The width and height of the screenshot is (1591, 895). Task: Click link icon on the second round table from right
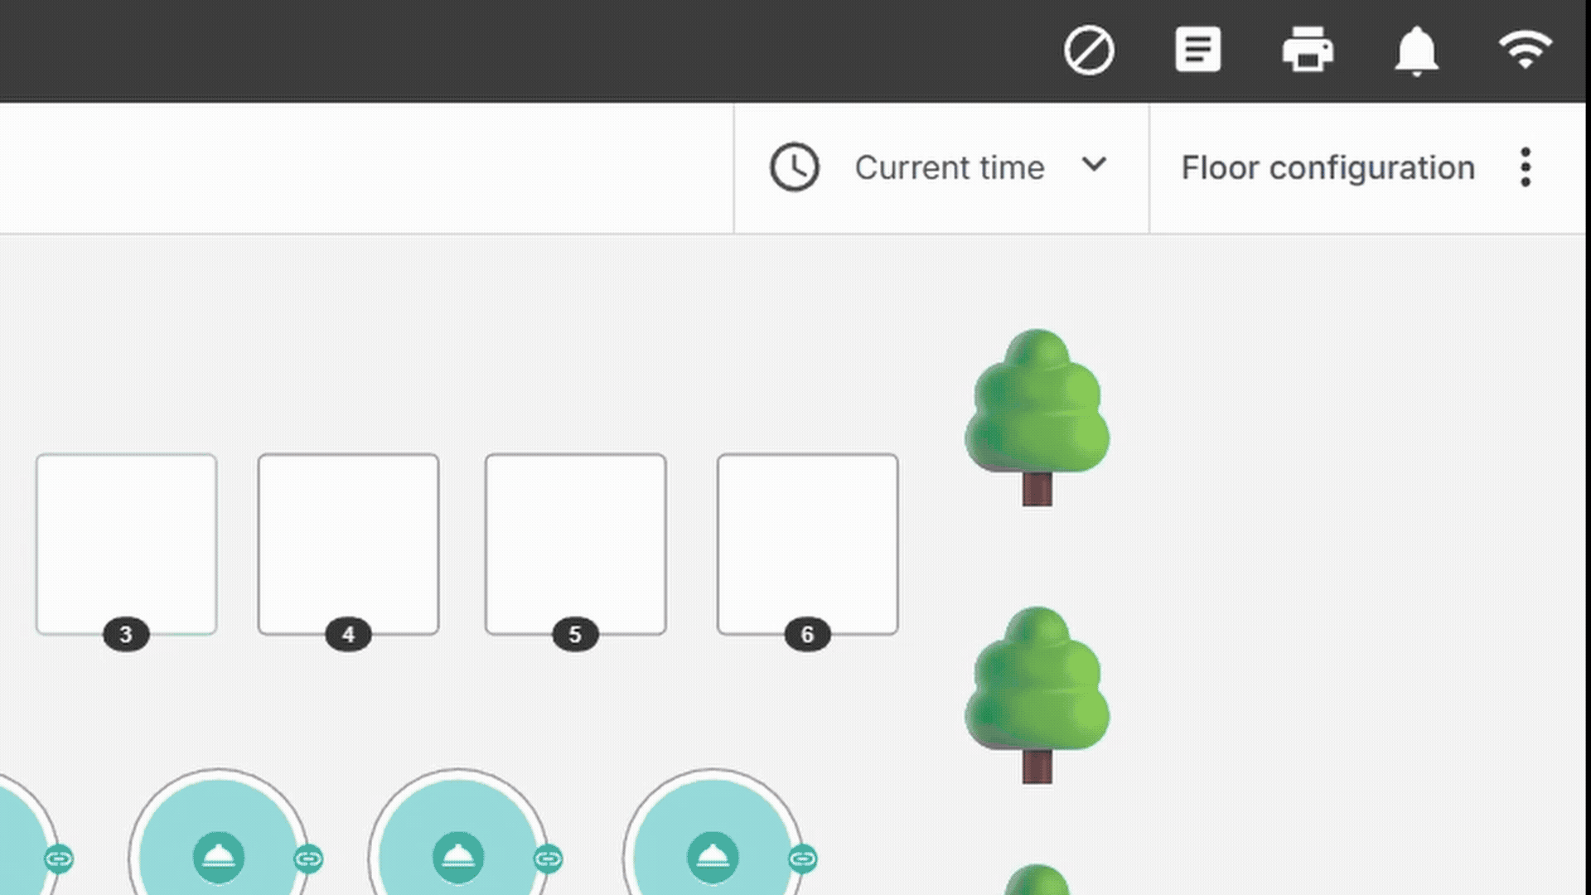548,859
